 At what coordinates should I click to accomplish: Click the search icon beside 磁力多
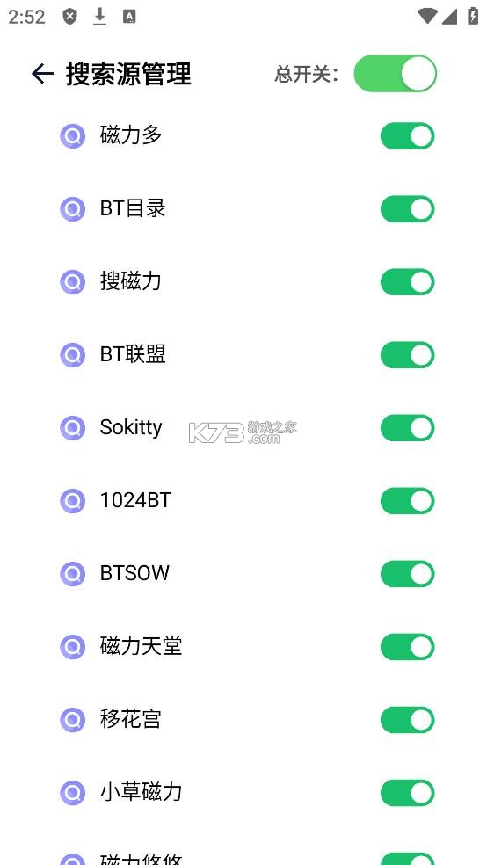click(72, 135)
